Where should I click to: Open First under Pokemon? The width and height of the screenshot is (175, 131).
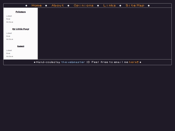tap(8, 19)
